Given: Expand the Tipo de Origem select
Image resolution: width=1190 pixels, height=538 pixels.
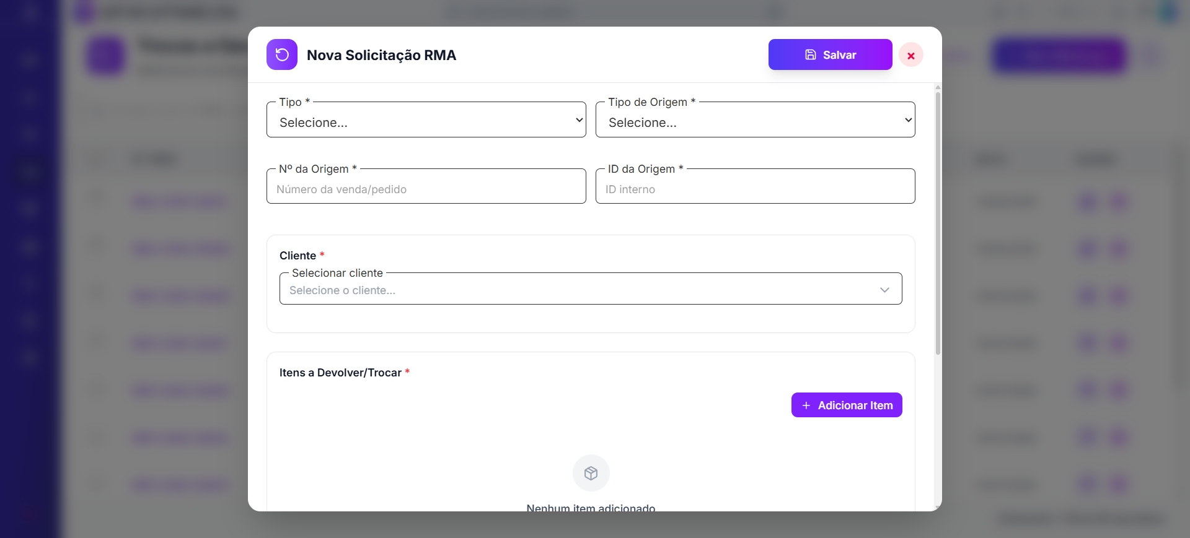Looking at the screenshot, I should [754, 122].
